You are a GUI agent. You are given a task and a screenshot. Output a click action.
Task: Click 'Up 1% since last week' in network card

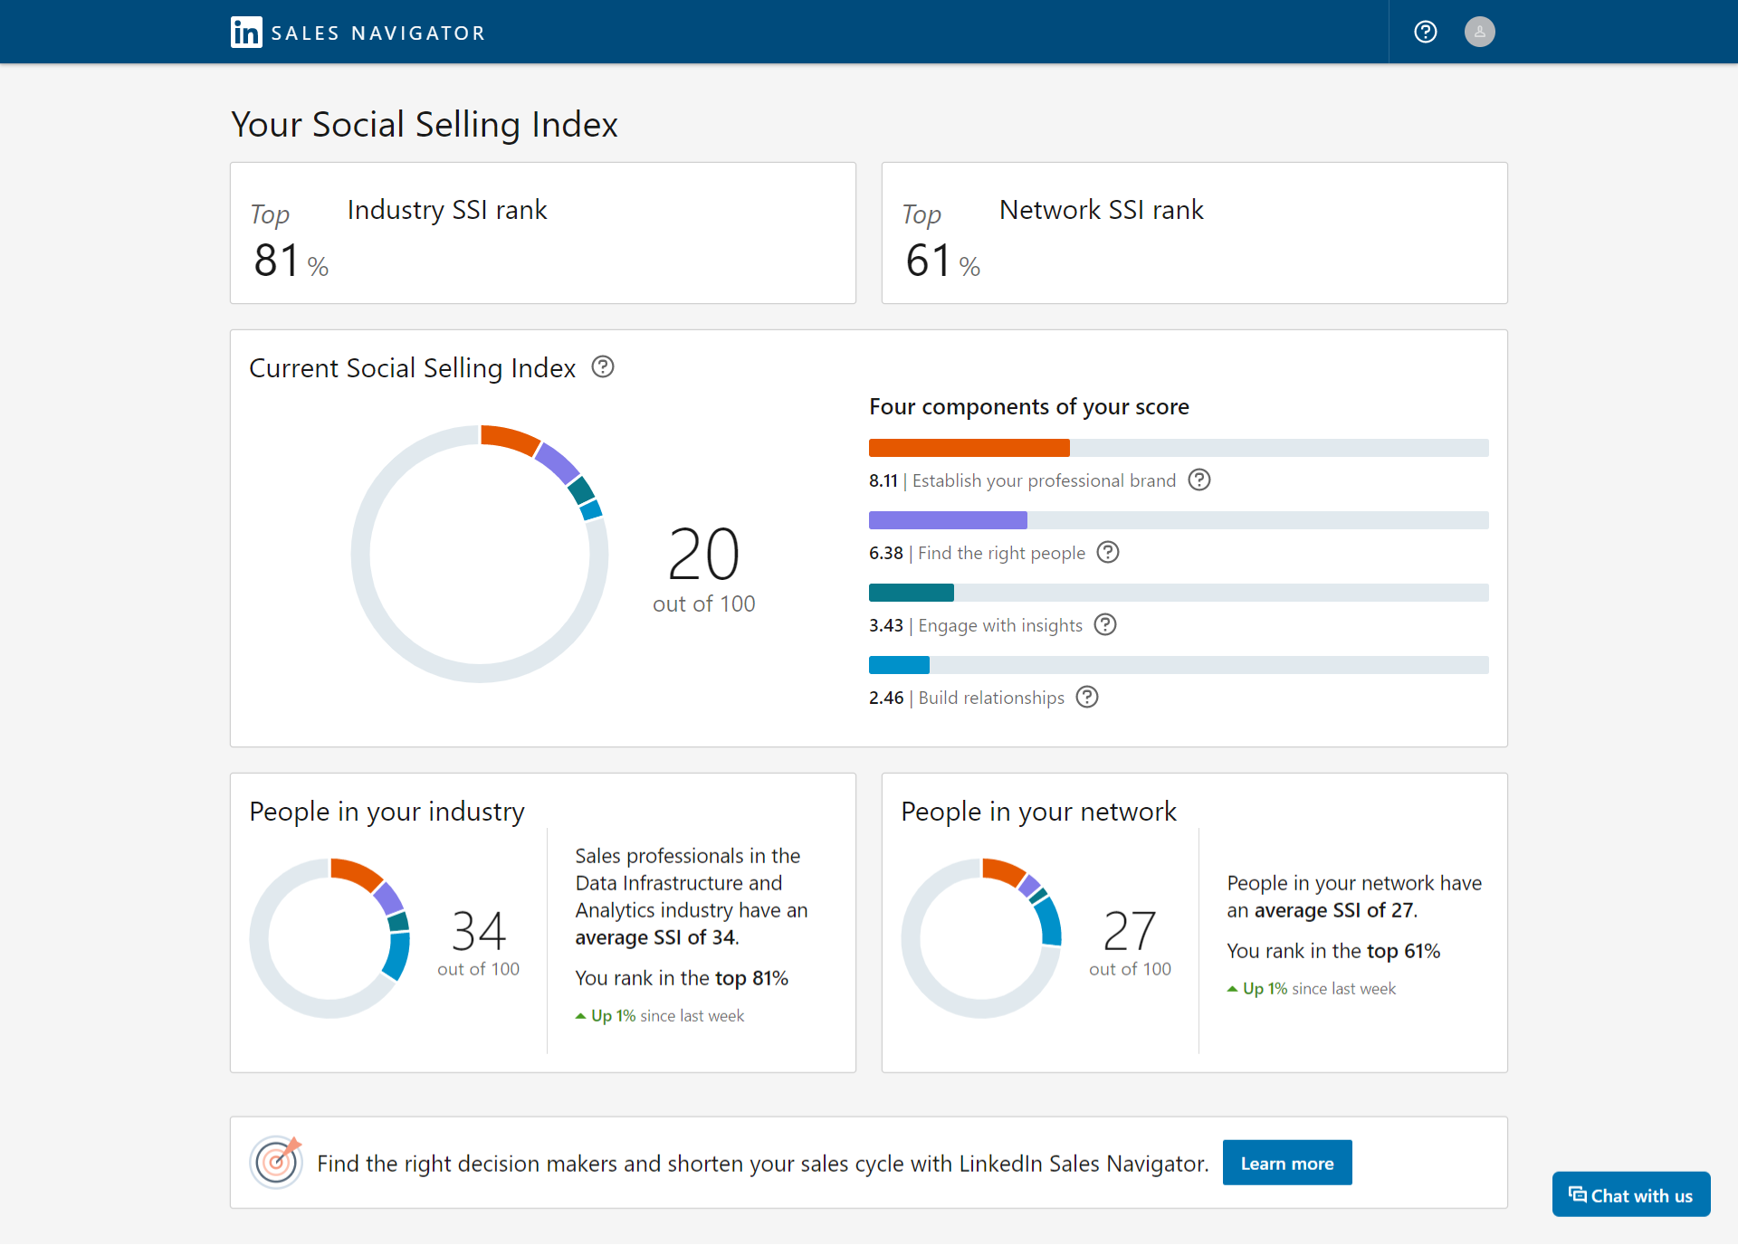point(1312,989)
